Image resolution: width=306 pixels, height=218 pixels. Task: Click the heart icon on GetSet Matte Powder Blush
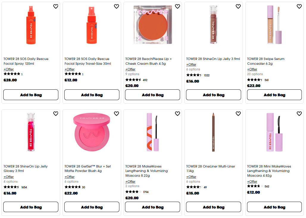click(x=116, y=114)
